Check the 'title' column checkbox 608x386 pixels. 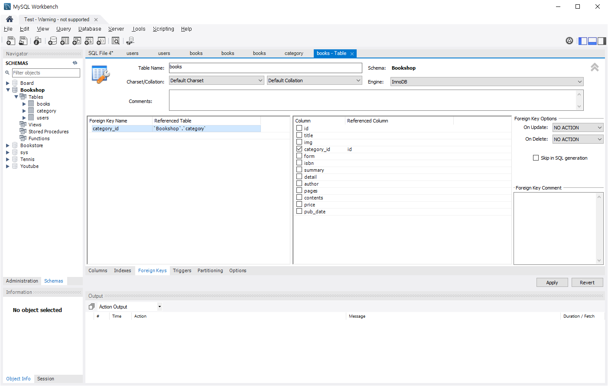pyautogui.click(x=299, y=135)
